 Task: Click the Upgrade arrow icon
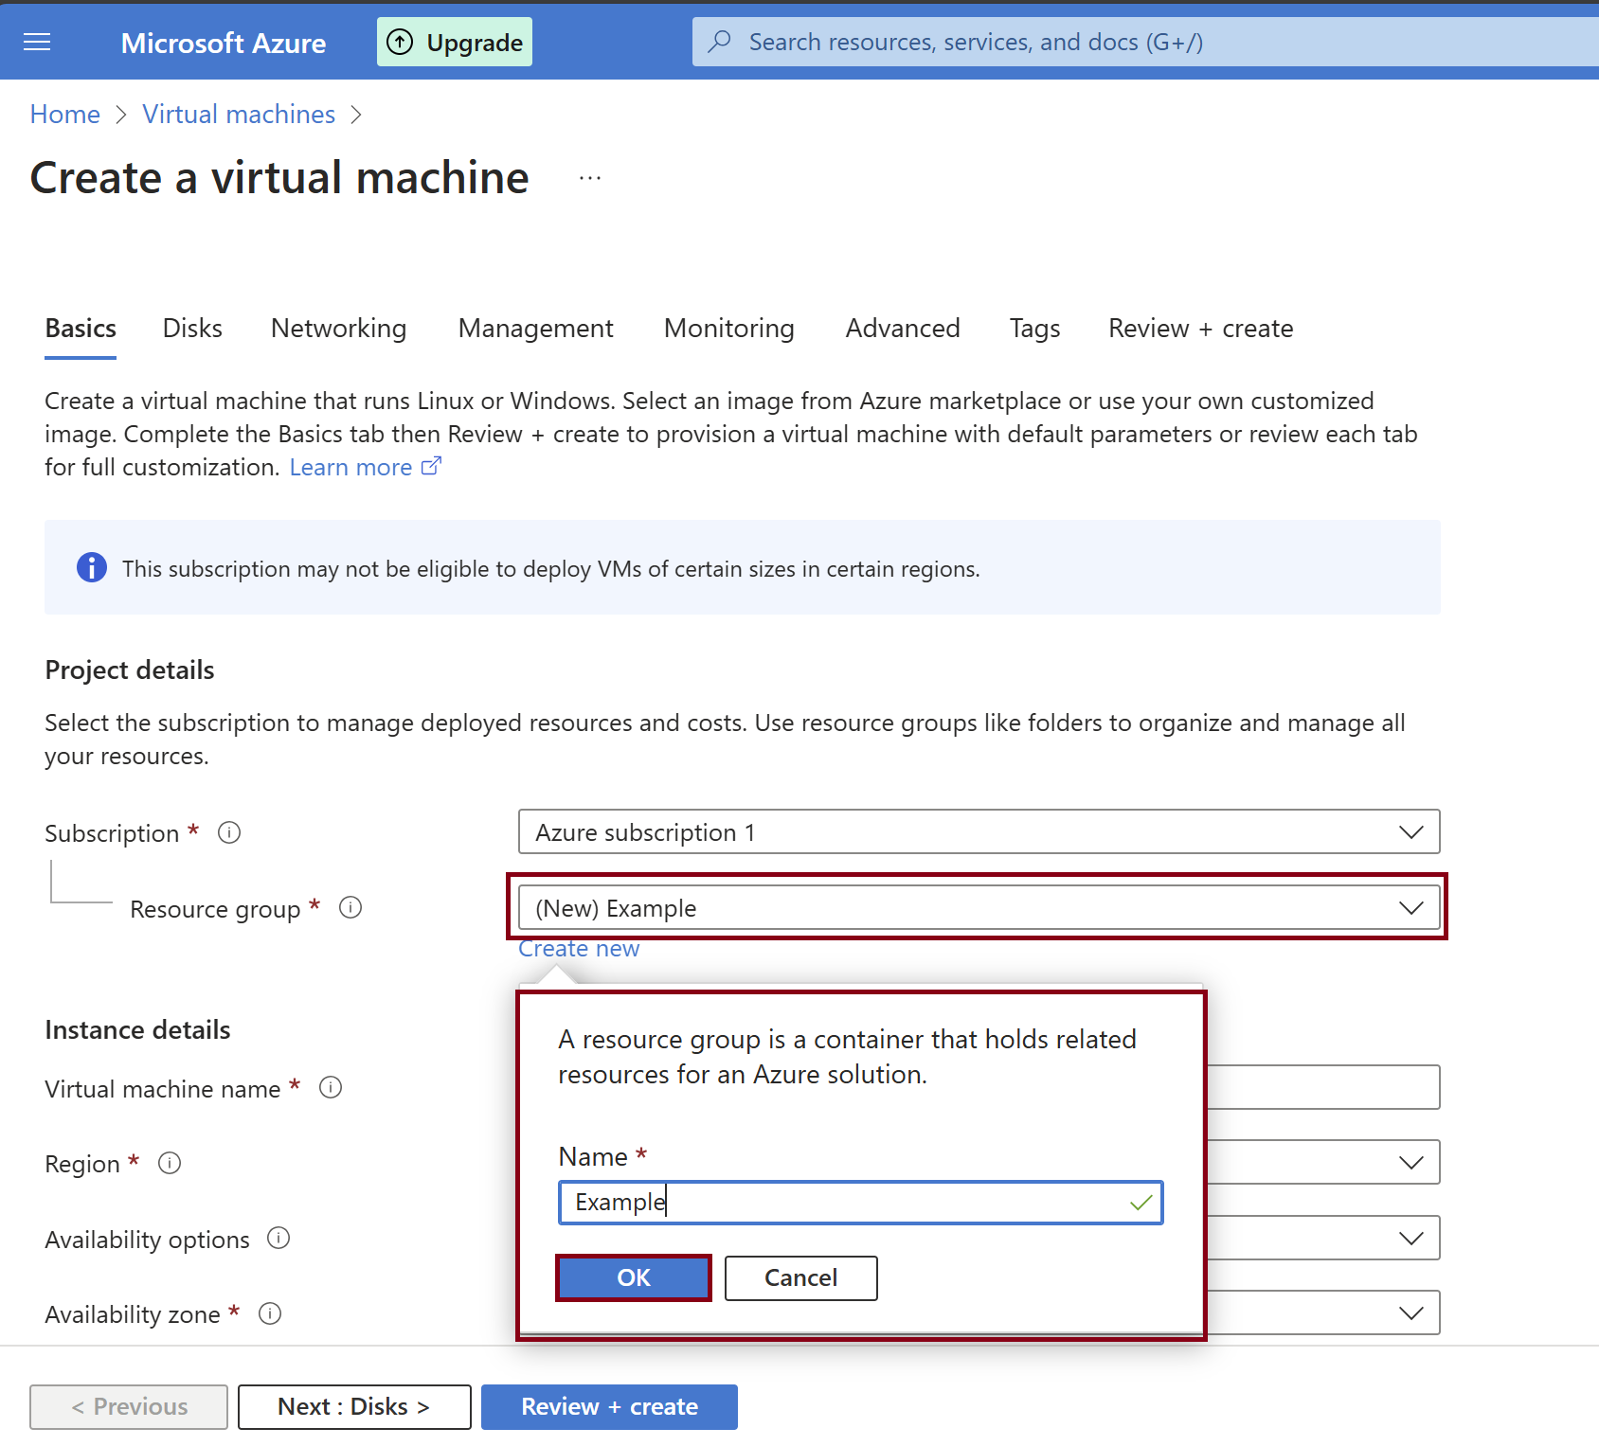pos(400,42)
